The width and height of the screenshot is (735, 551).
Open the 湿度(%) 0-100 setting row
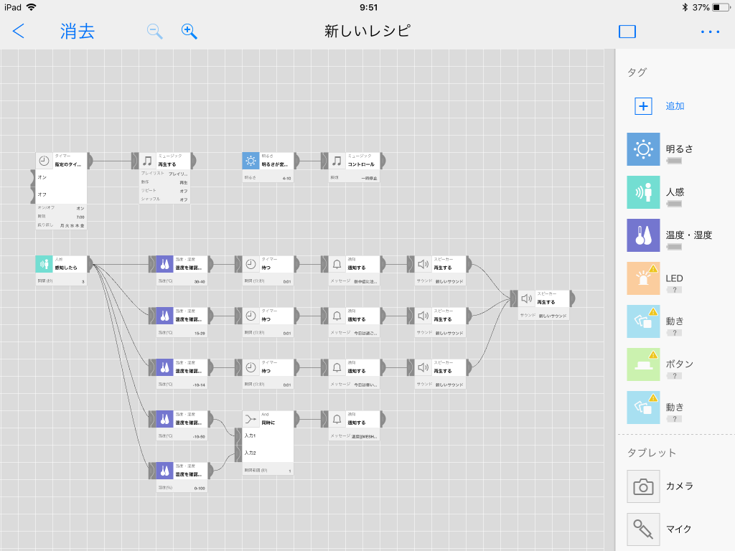pyautogui.click(x=182, y=488)
